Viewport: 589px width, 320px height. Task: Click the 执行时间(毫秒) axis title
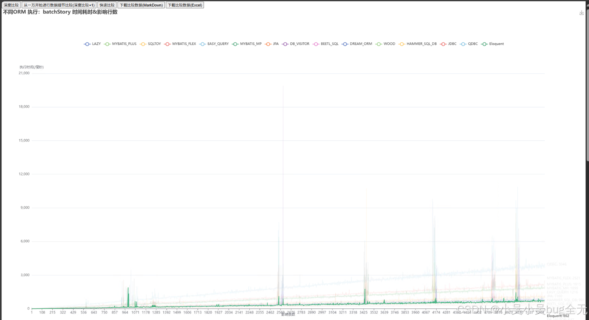[x=31, y=67]
